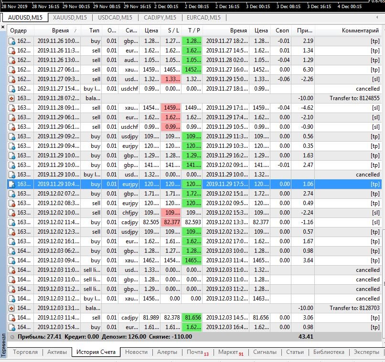The image size is (385, 362).
Task: Click order icon of the usdchf buy limit row
Action: coord(12,89)
